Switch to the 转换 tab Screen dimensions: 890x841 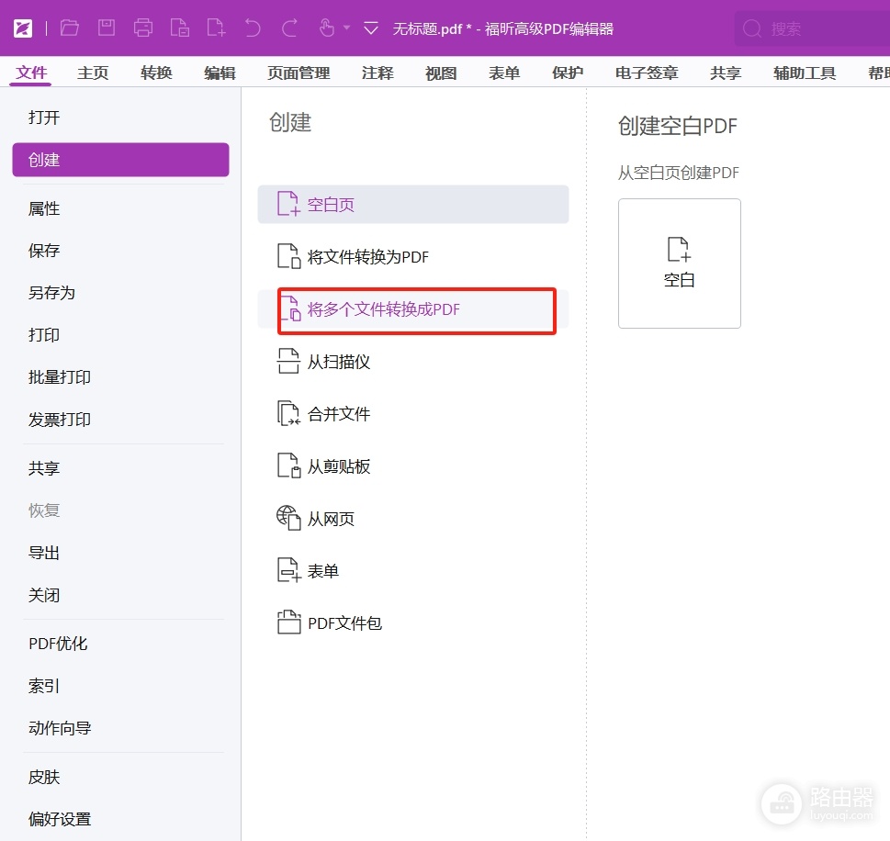click(157, 73)
